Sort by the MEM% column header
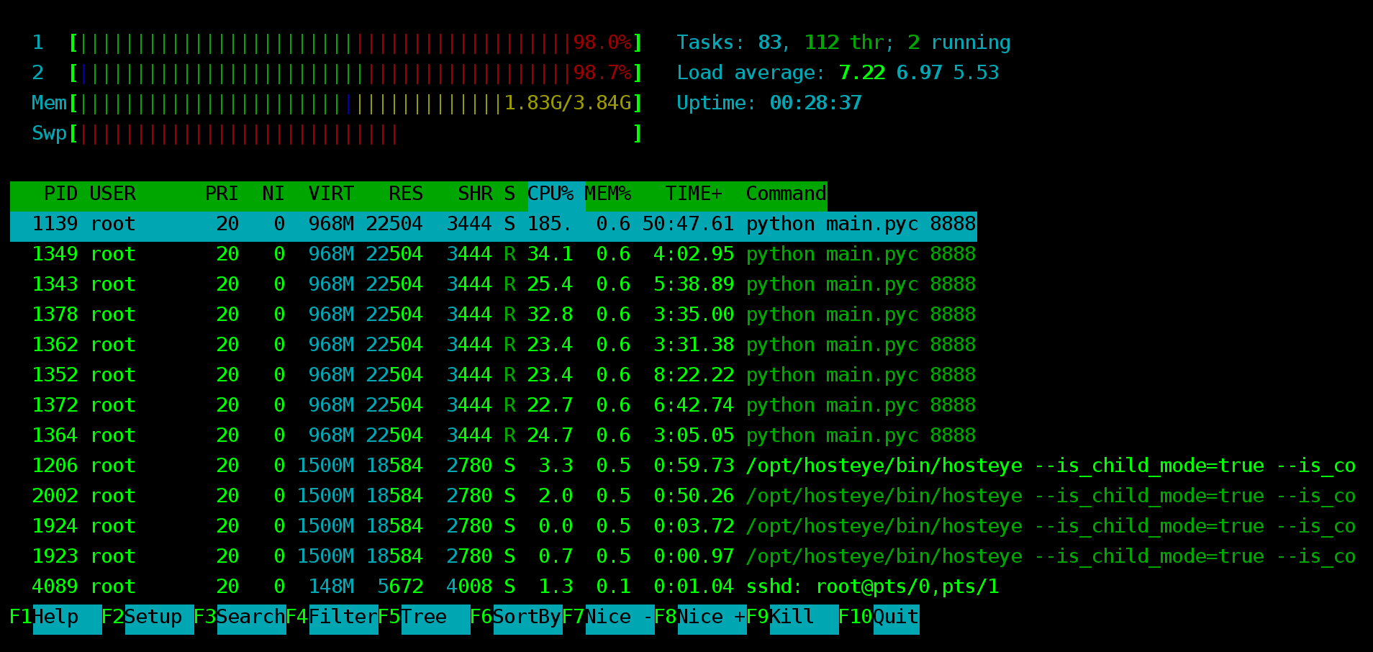Image resolution: width=1373 pixels, height=652 pixels. click(608, 195)
